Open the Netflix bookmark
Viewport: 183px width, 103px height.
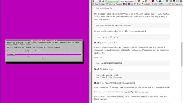click(x=154, y=4)
